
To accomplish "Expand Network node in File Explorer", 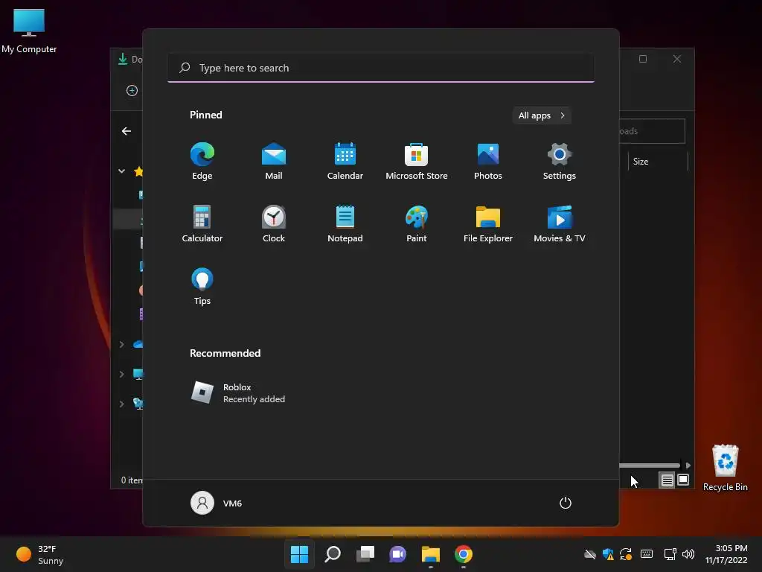I will (x=121, y=404).
